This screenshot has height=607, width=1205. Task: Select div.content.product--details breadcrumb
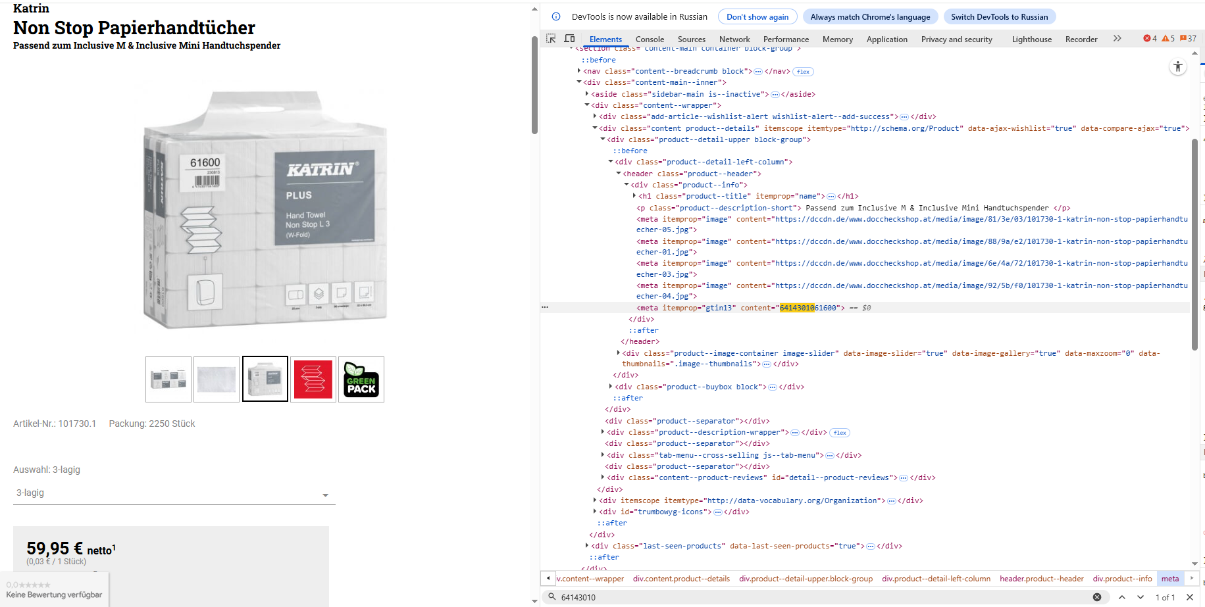click(x=681, y=579)
